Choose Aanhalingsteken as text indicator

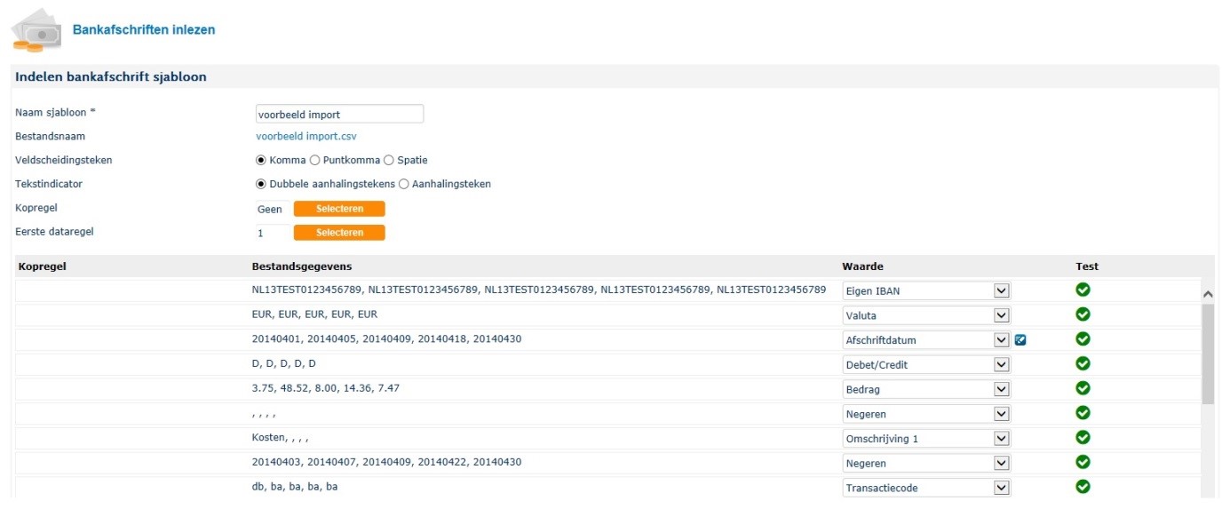click(x=404, y=185)
